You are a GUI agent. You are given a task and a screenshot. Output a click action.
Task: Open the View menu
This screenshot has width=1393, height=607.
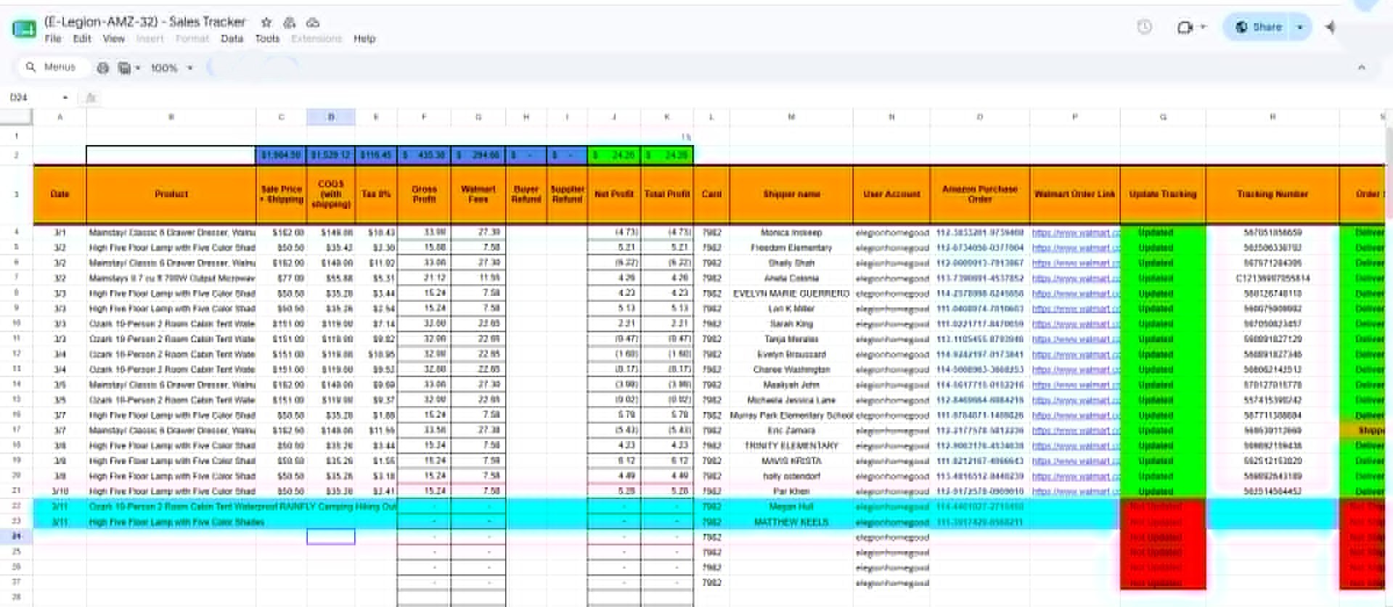click(x=113, y=38)
